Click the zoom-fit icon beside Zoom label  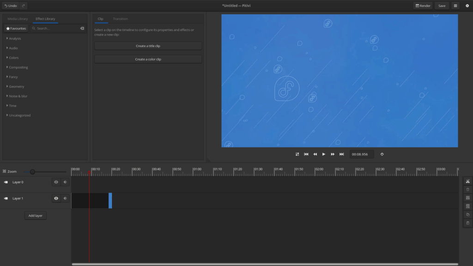pyautogui.click(x=5, y=171)
